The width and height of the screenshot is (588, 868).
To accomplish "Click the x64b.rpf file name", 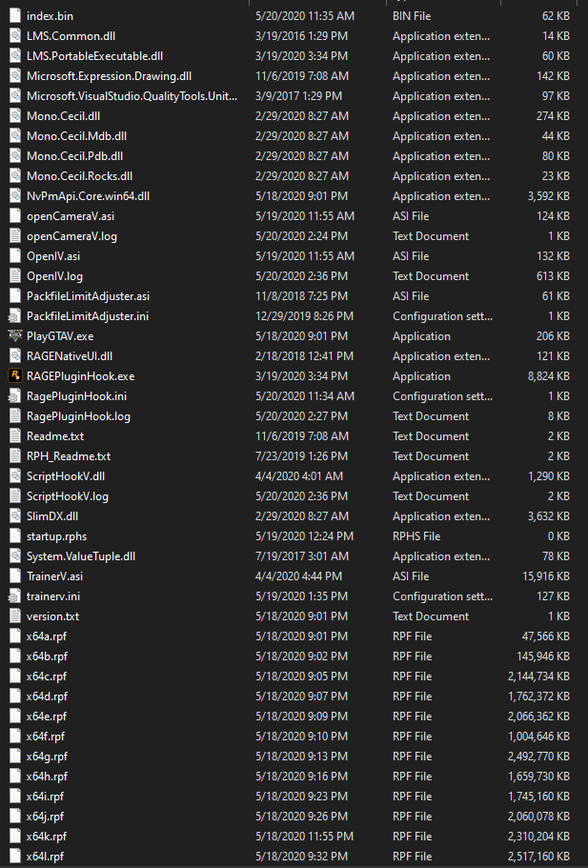I will 47,656.
